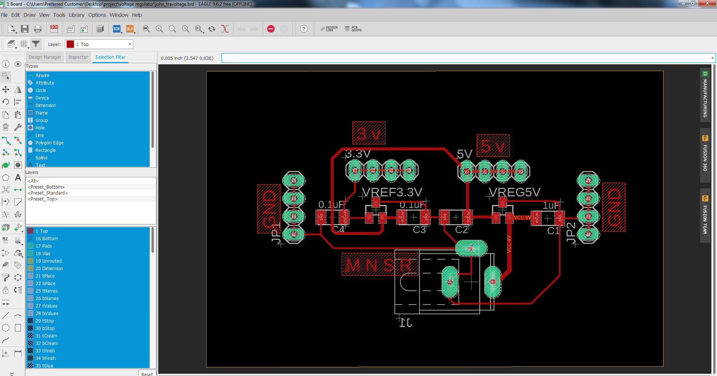Toggle Hole type in selection filter
The image size is (717, 376).
(88, 128)
